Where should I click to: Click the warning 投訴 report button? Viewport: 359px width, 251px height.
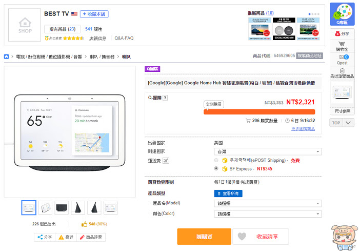[x=66, y=237]
